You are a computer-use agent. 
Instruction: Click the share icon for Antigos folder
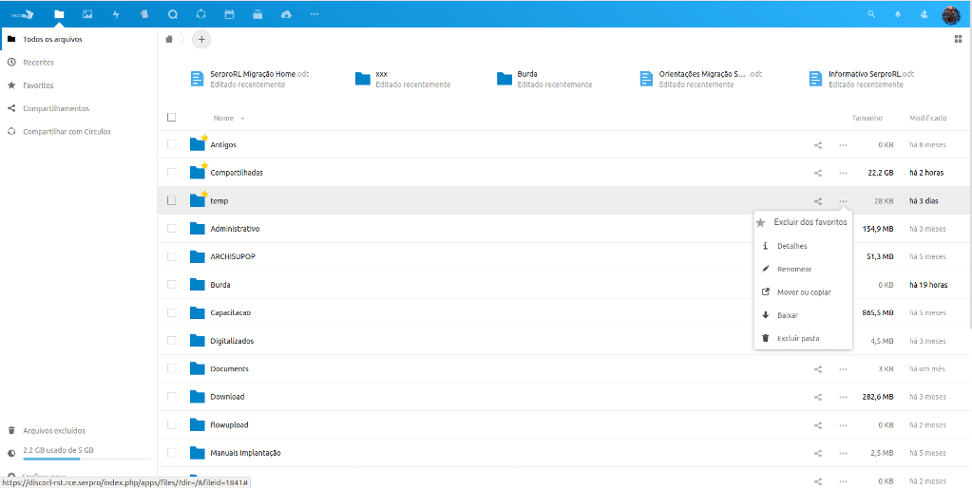(x=818, y=145)
